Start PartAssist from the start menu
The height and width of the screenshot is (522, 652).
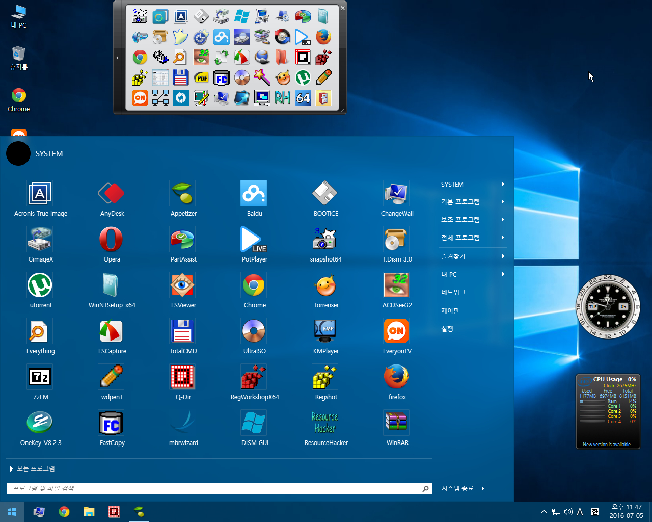[183, 245]
